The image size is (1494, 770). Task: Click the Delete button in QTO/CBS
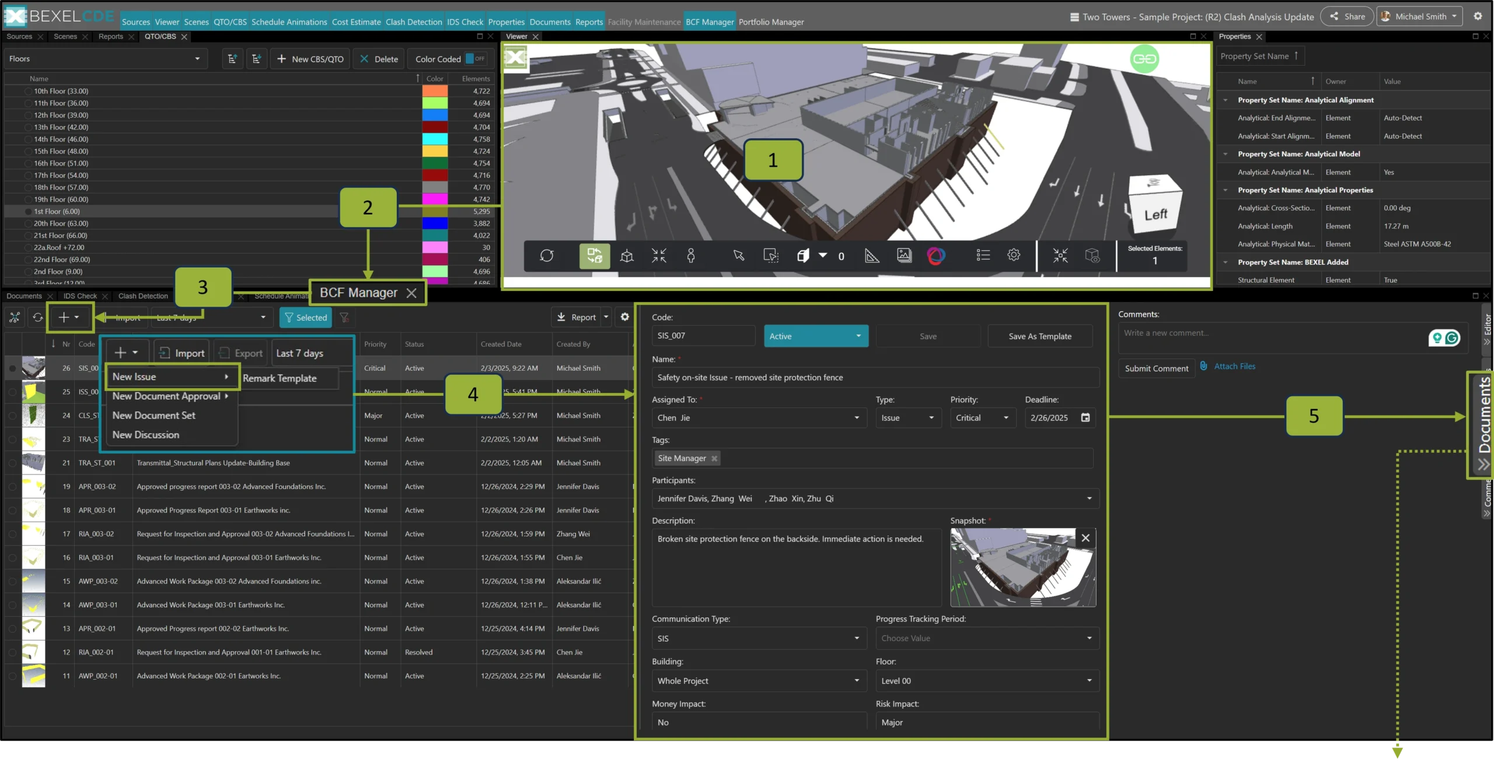379,59
